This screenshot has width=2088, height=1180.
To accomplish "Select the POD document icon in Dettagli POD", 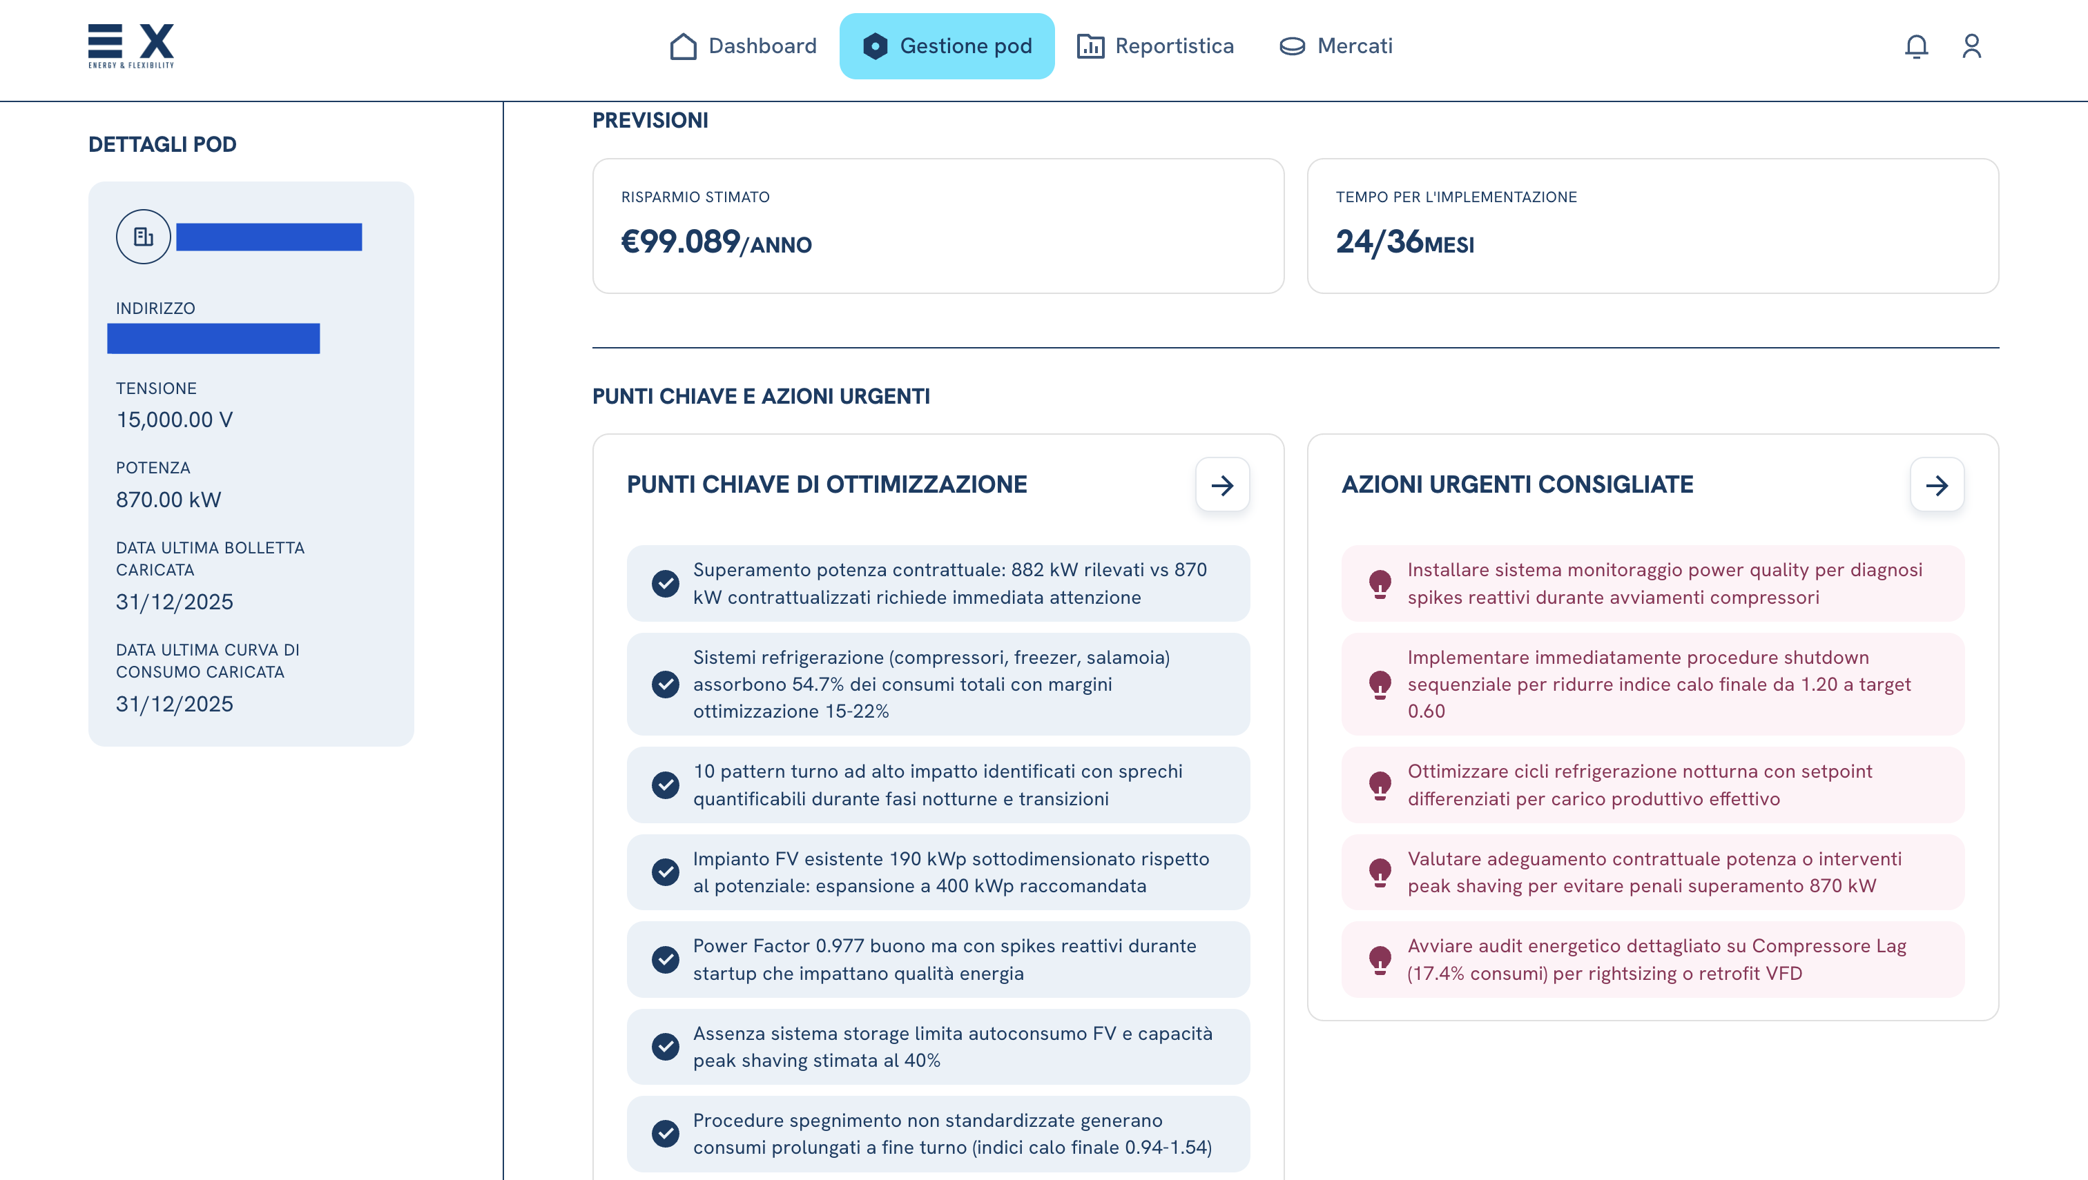I will pyautogui.click(x=143, y=237).
